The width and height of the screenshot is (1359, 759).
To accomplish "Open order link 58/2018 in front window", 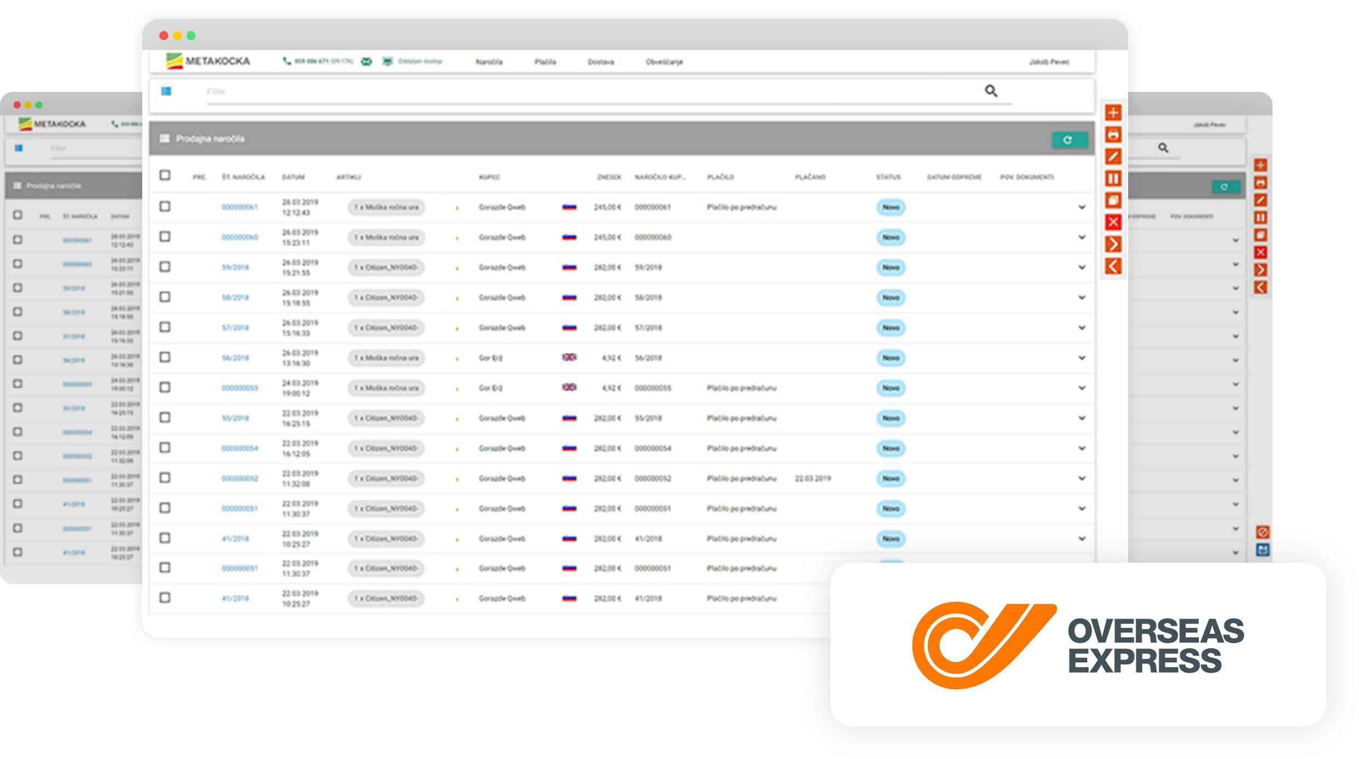I will point(235,297).
